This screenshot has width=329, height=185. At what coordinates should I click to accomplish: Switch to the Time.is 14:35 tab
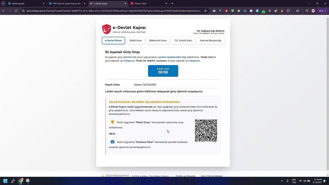click(x=149, y=4)
